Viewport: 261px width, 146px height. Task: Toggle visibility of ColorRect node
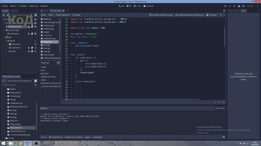(35, 44)
